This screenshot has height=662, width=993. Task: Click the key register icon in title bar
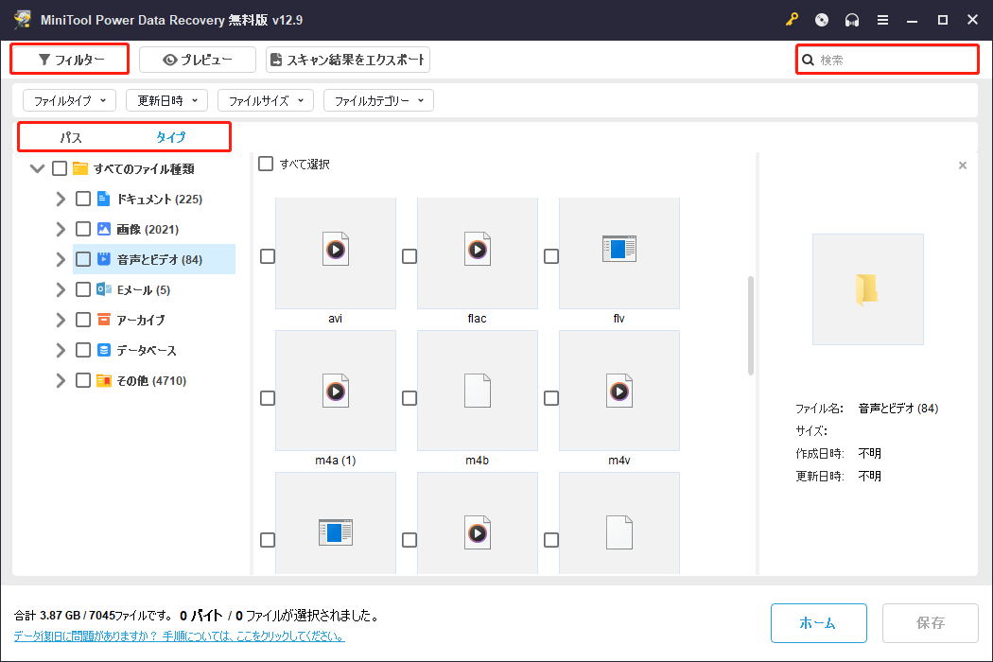pos(792,20)
